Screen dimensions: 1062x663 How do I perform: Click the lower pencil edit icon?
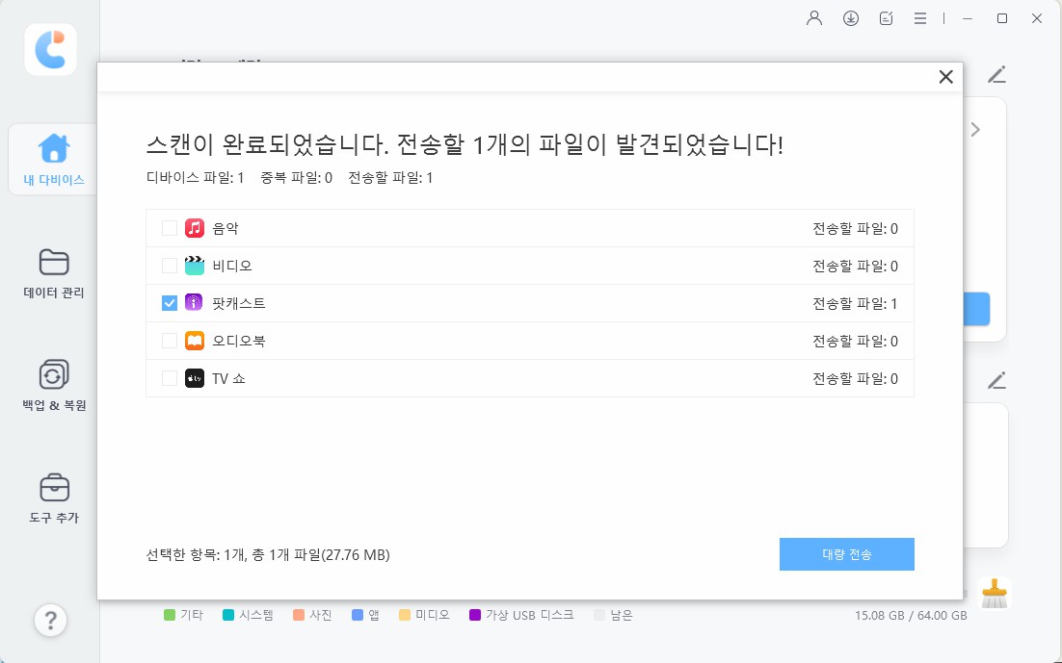point(996,380)
